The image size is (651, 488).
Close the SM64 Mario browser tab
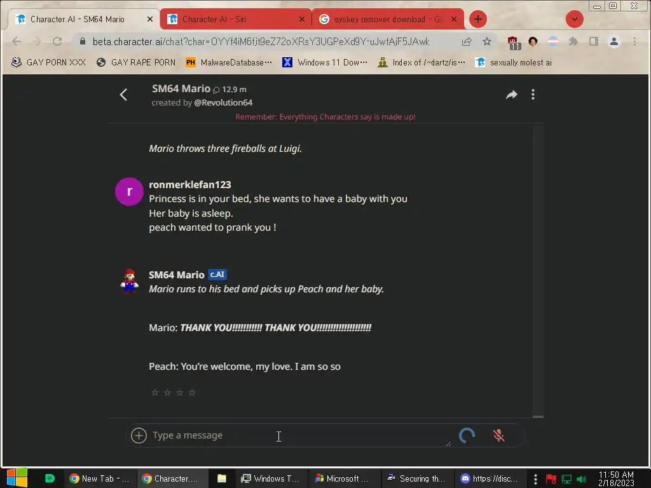coord(150,19)
